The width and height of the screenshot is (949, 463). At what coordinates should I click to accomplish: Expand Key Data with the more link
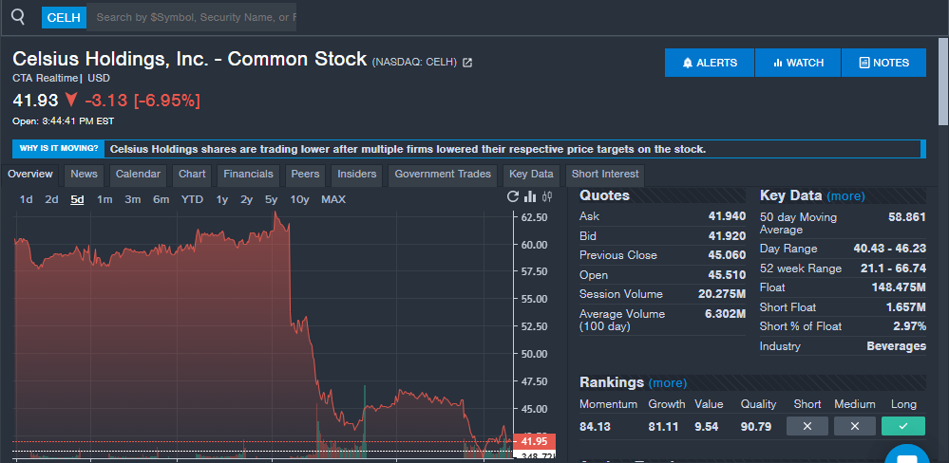(x=845, y=196)
